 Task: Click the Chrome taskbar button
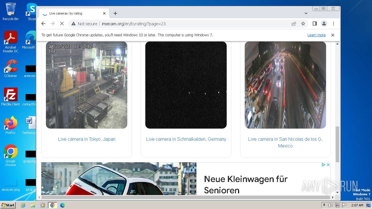52,205
